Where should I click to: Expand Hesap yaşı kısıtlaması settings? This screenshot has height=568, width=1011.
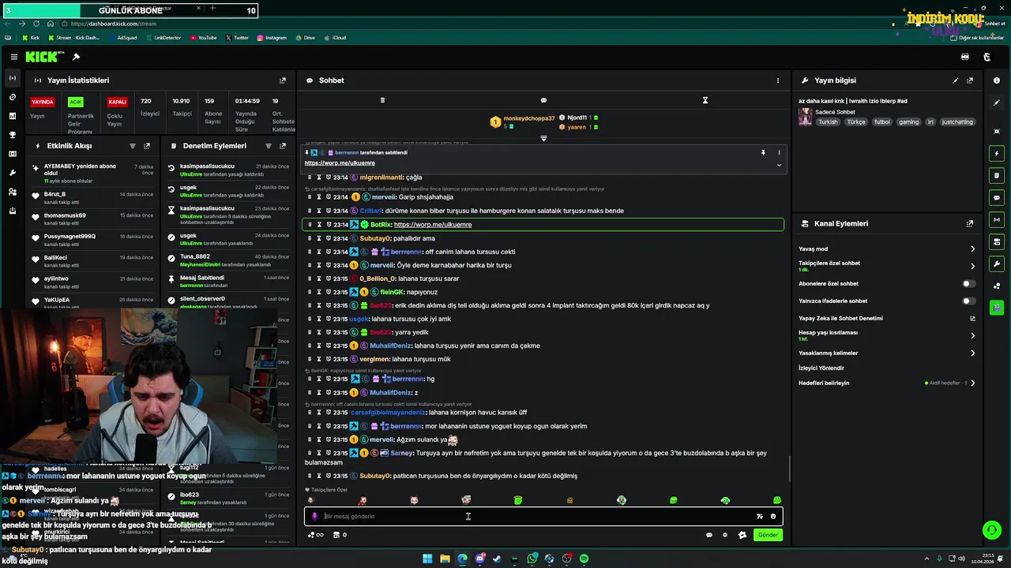pyautogui.click(x=972, y=335)
